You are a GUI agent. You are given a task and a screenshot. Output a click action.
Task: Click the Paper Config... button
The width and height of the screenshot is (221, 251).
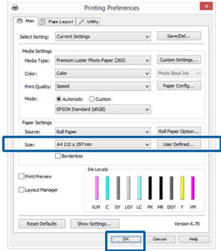coord(179,86)
